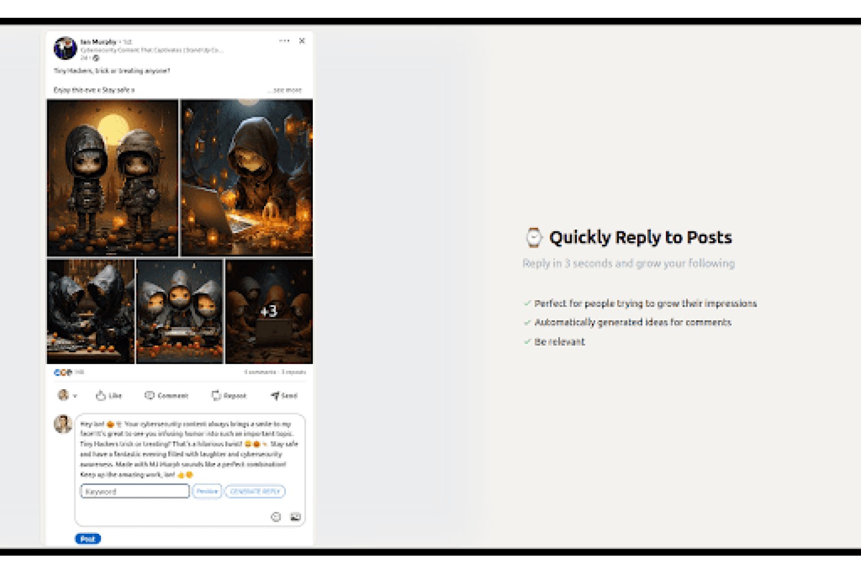Open Ian Murphy's profile picture

click(x=65, y=48)
